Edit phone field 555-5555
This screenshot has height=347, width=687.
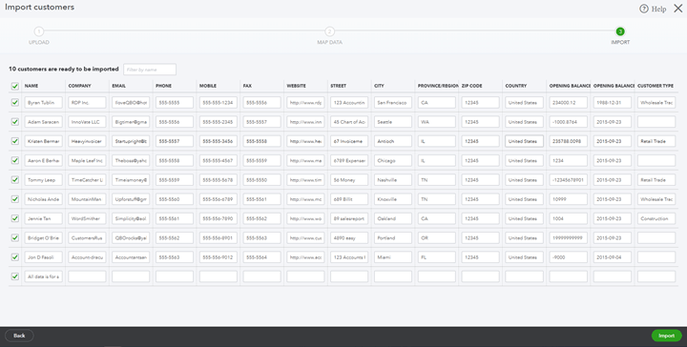[x=175, y=103]
